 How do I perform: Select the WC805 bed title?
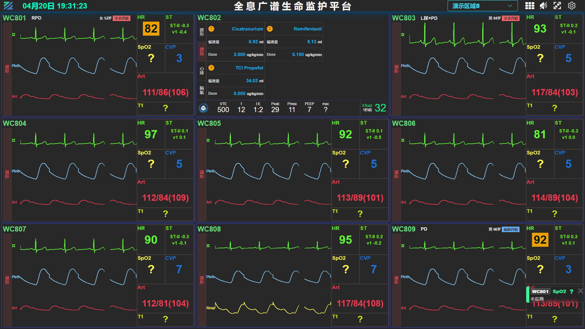click(x=209, y=123)
